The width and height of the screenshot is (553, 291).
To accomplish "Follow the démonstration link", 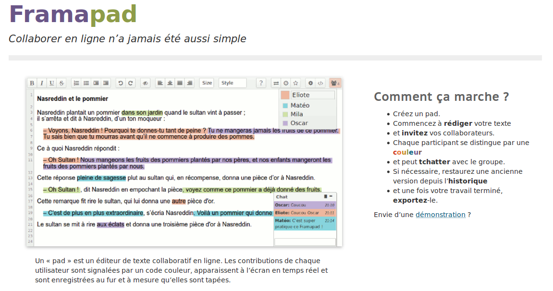I will [x=441, y=215].
